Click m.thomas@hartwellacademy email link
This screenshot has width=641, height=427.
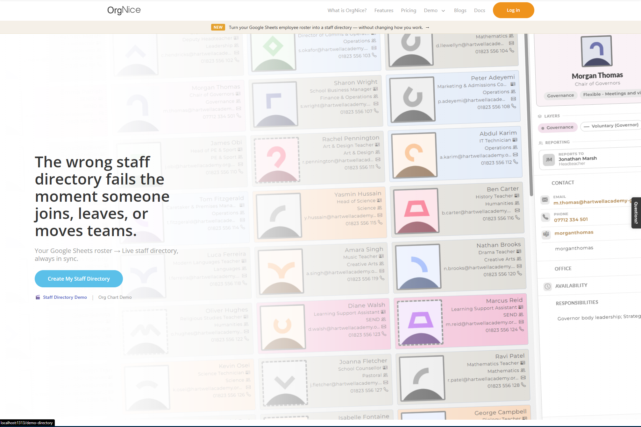click(x=592, y=201)
